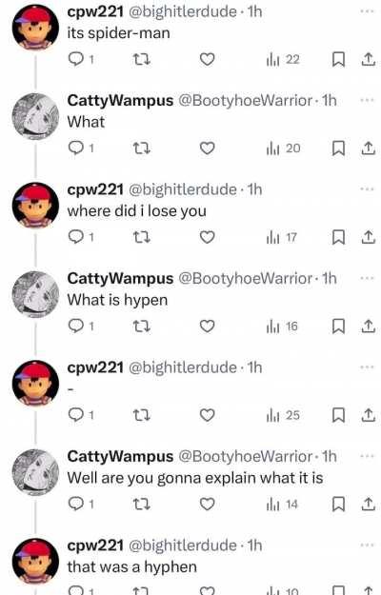View analytics showing 16 views
Screen dimensions: 381x595
point(282,326)
